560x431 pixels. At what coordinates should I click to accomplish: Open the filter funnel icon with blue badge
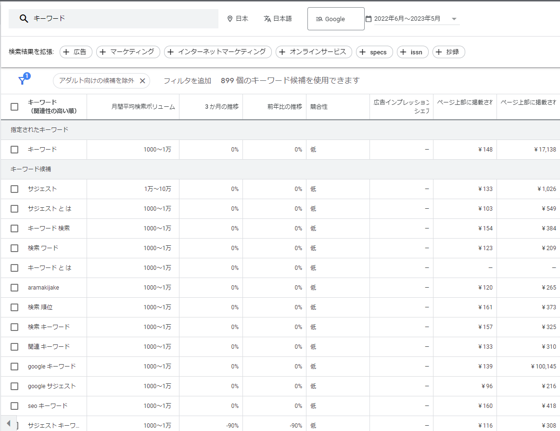23,81
